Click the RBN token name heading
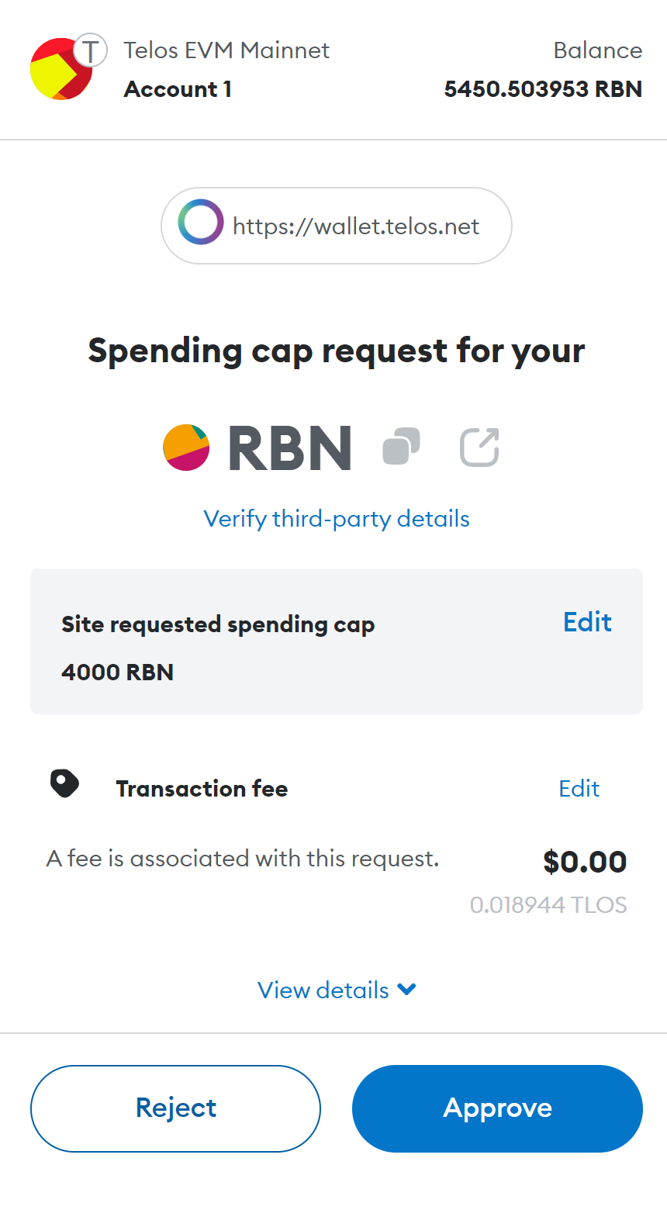Viewport: 667px width, 1210px height. coord(290,448)
